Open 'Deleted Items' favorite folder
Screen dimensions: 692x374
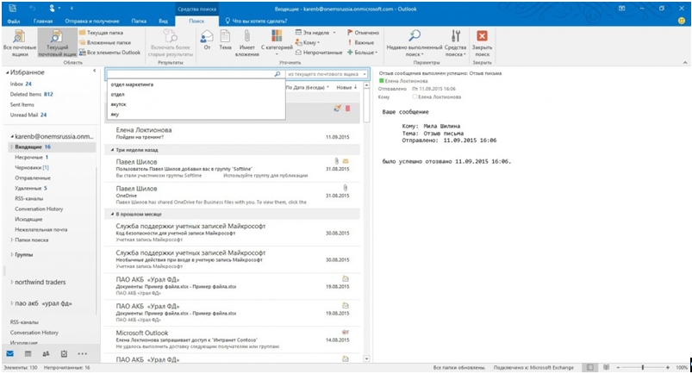point(31,94)
